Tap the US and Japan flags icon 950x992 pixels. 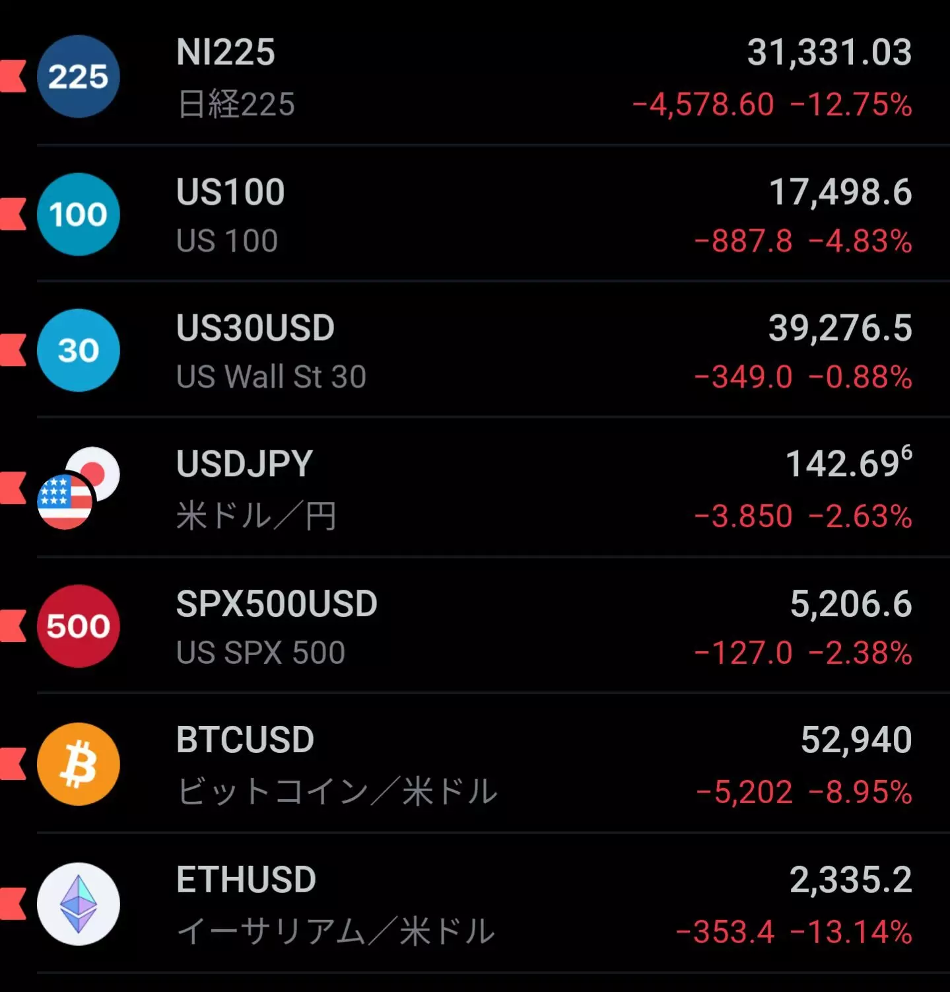[78, 488]
